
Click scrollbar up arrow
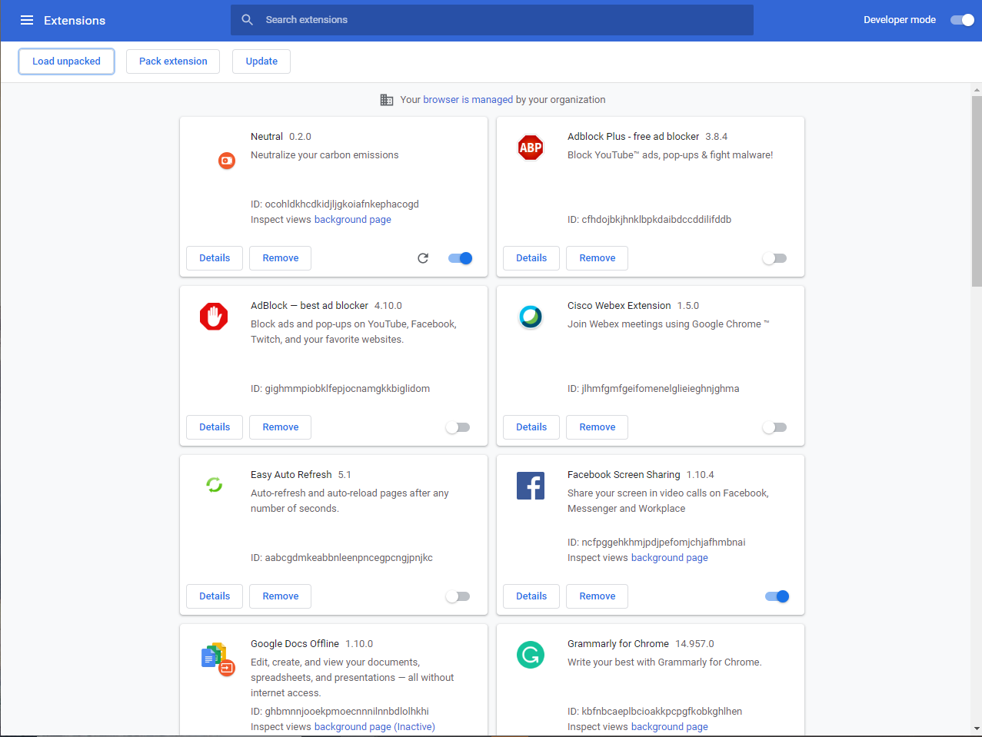pos(977,90)
